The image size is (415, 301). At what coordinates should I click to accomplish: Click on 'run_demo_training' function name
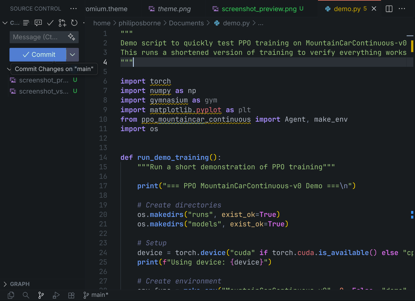[x=173, y=157]
